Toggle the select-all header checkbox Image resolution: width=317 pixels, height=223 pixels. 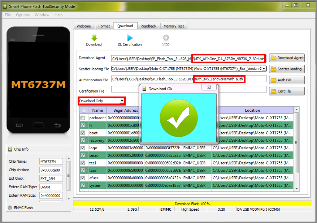(x=84, y=110)
